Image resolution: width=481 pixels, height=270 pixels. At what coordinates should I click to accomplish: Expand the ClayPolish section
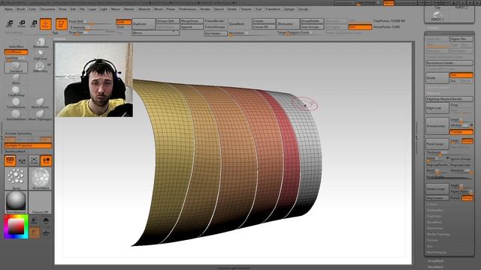click(x=434, y=216)
